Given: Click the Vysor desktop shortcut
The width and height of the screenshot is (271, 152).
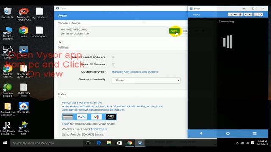Looking at the screenshot, I should pos(24,51).
